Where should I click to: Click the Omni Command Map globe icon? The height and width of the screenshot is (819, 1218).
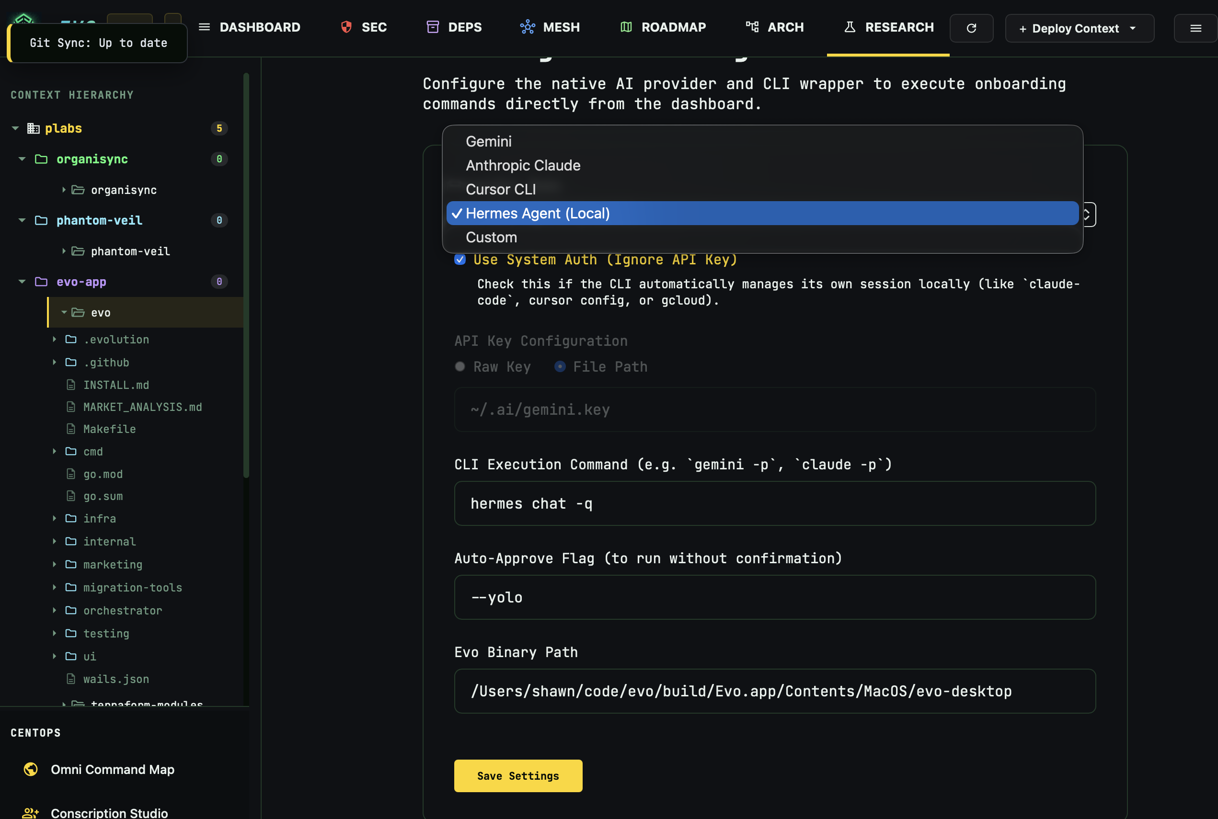tap(31, 769)
